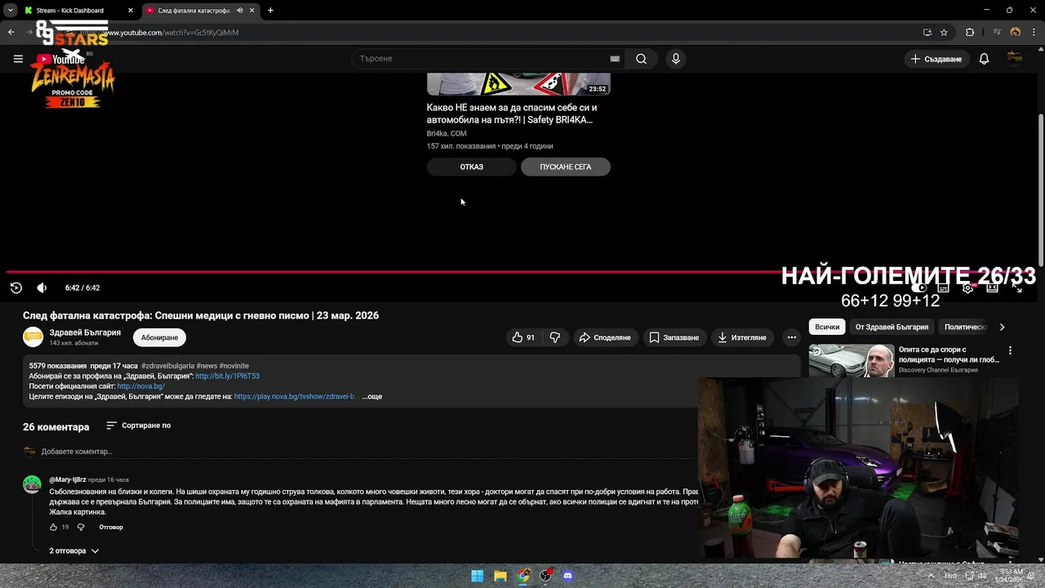Subscribe with the Абониране button
This screenshot has height=588, width=1045.
click(x=159, y=337)
